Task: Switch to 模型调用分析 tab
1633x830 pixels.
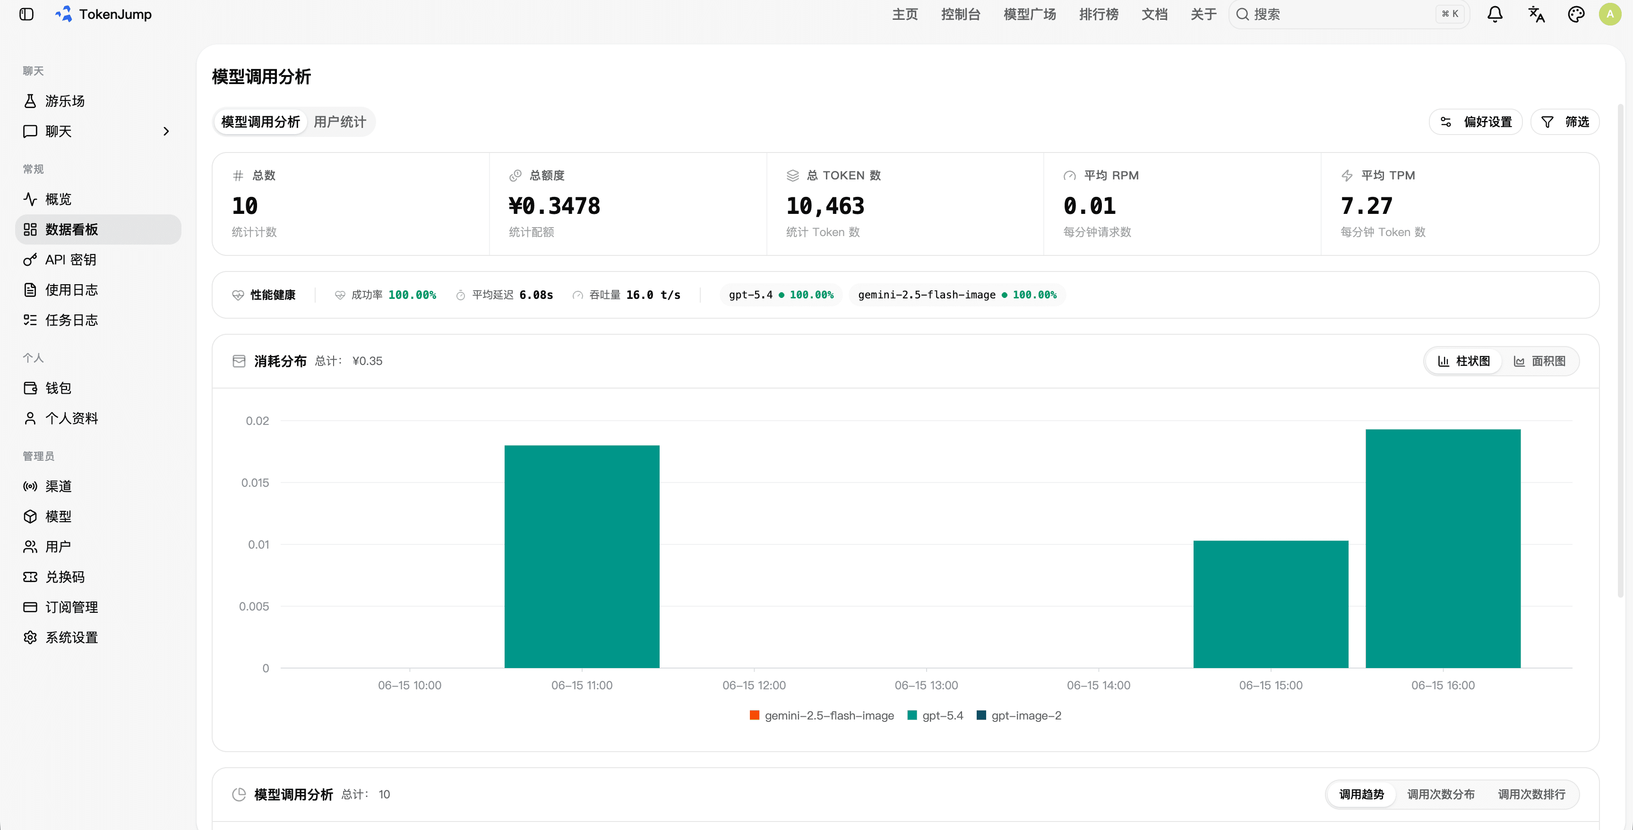Action: (x=260, y=122)
